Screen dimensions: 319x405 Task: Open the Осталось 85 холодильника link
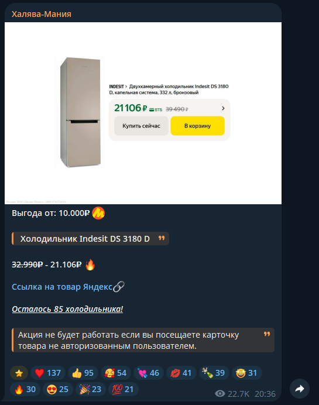(67, 309)
